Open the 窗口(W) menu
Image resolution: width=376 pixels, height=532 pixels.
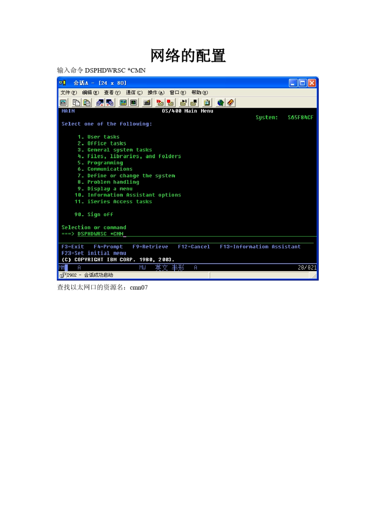pos(178,93)
